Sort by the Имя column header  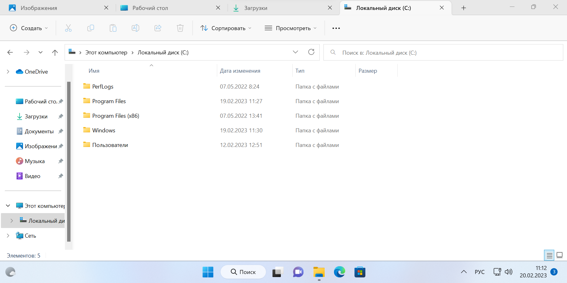point(94,71)
